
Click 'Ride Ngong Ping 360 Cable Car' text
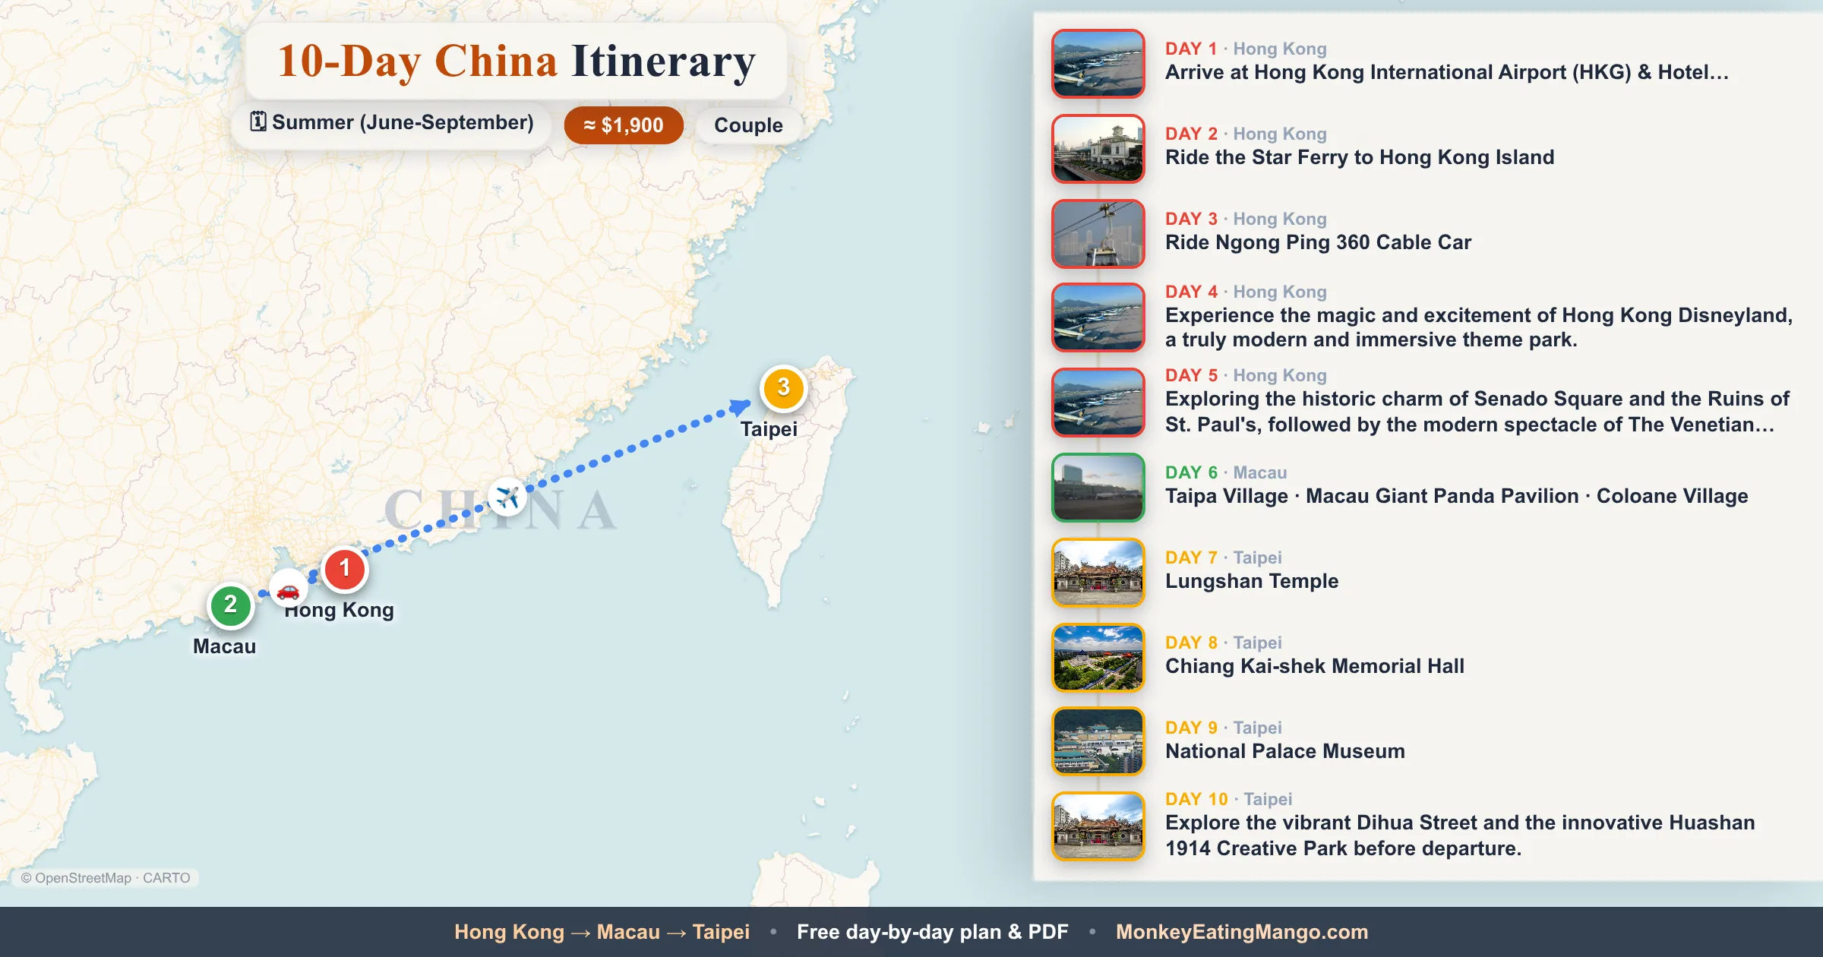click(x=1318, y=242)
